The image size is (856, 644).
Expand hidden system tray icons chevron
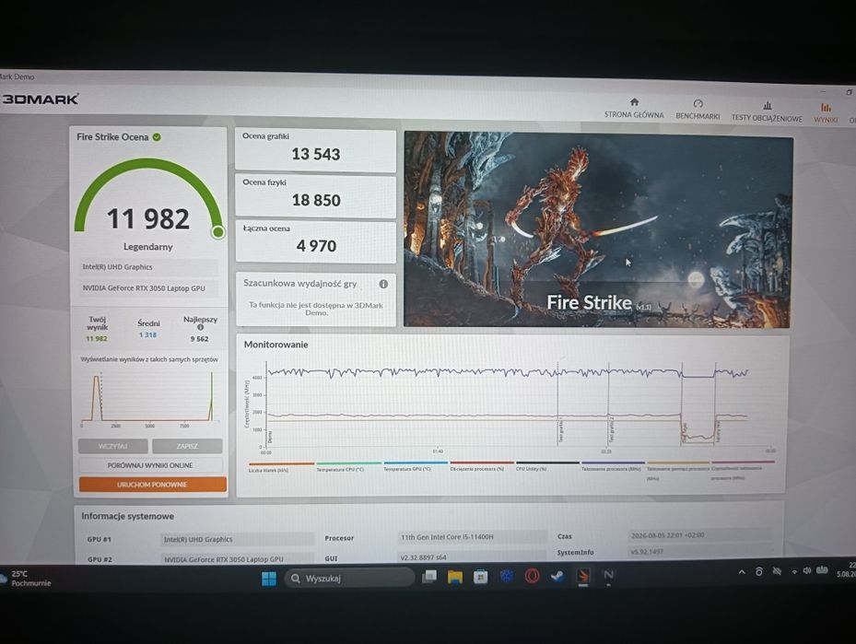click(742, 572)
